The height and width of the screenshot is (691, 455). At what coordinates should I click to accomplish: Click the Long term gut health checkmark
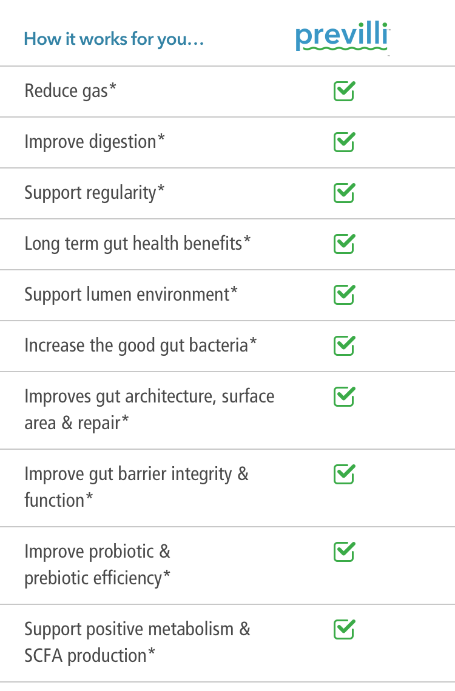tap(345, 244)
